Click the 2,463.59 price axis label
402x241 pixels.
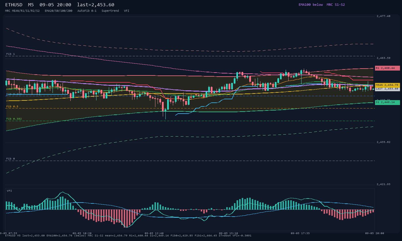[384, 58]
